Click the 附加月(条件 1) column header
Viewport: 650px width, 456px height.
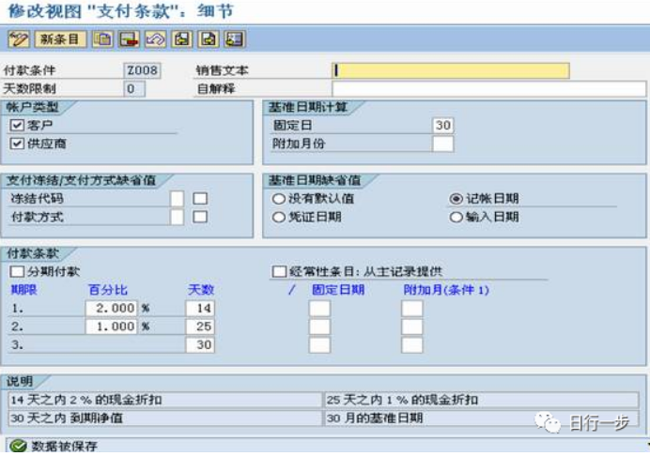click(446, 290)
